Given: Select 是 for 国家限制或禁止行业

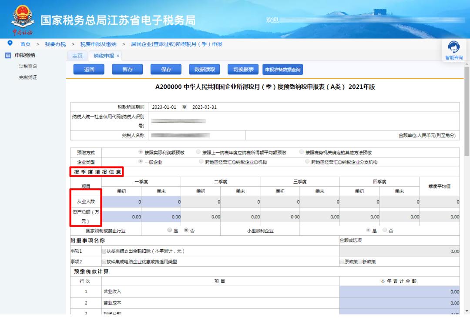Looking at the screenshot, I should coord(170,231).
